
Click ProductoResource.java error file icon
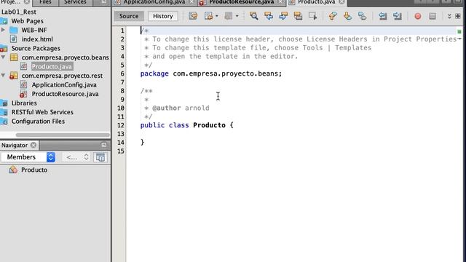[23, 94]
